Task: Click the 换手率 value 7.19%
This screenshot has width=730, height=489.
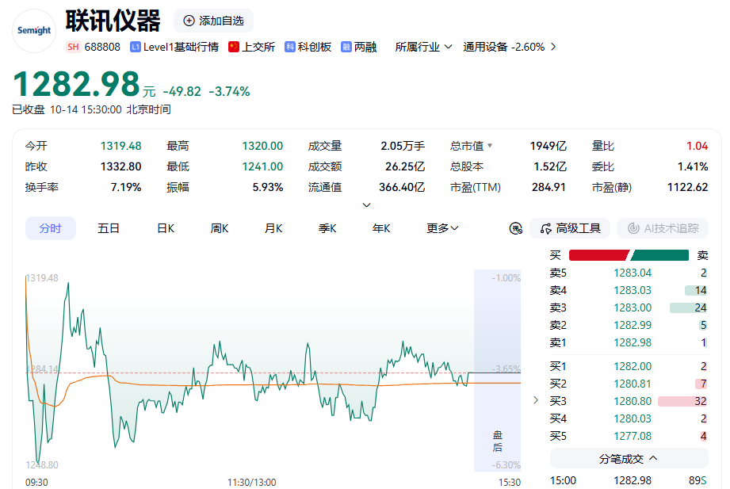Action: pyautogui.click(x=126, y=187)
